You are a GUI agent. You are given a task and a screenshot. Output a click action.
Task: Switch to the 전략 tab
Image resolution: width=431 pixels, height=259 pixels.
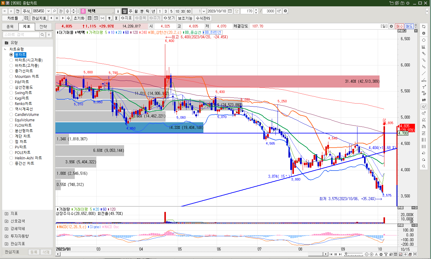click(x=43, y=27)
